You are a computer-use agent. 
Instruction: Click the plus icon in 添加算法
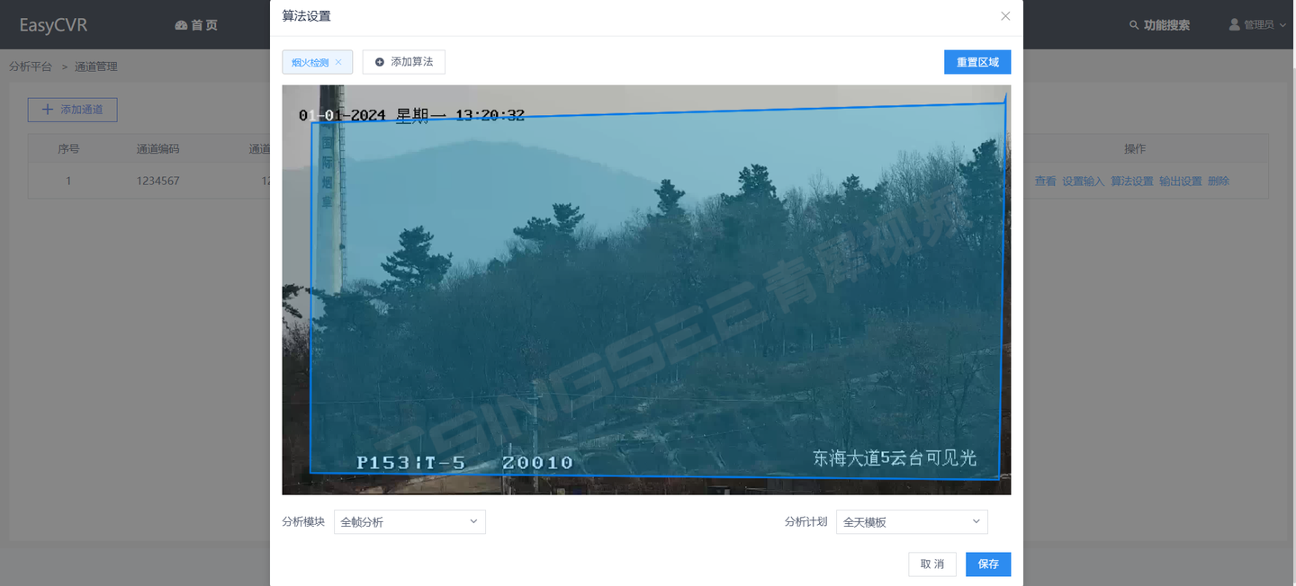click(x=380, y=62)
